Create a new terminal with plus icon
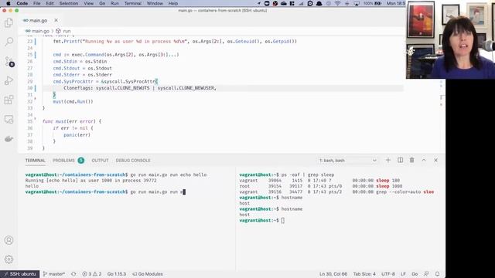This screenshot has width=495, height=278. coord(388,160)
